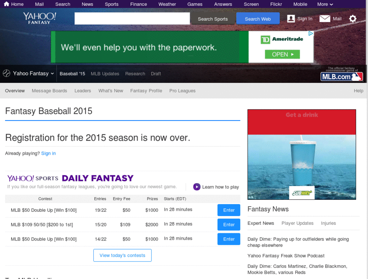Image resolution: width=372 pixels, height=279 pixels.
Task: Open Mail via the envelope icon
Action: [x=324, y=18]
